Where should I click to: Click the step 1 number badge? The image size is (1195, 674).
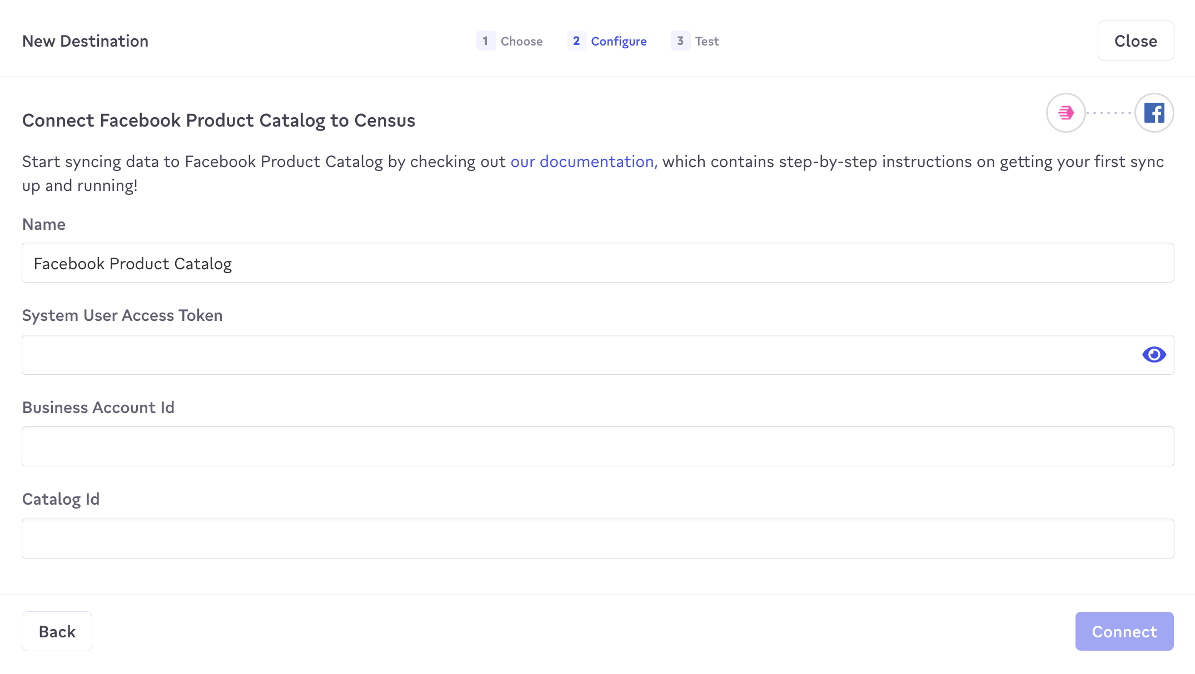click(x=485, y=41)
